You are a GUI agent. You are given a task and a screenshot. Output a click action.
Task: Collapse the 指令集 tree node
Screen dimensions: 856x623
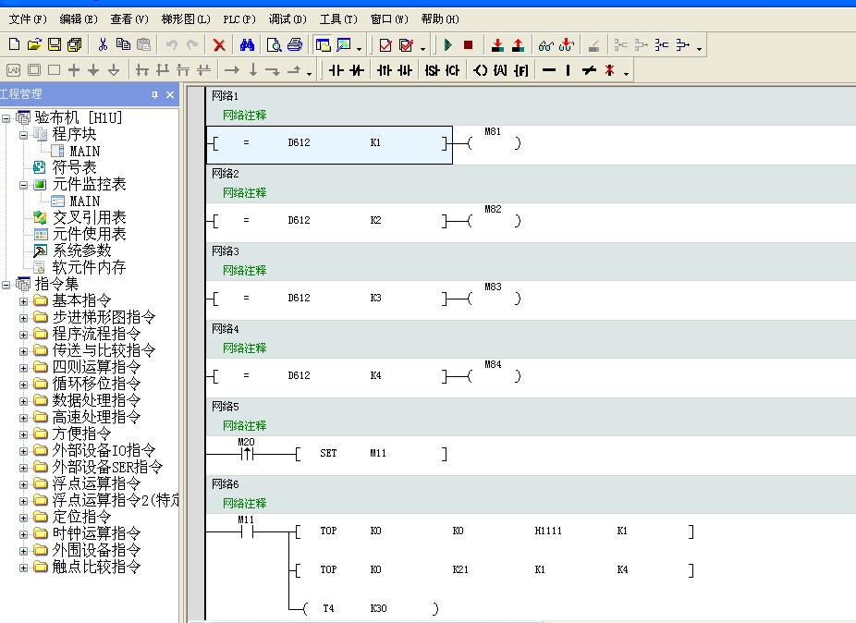[7, 284]
